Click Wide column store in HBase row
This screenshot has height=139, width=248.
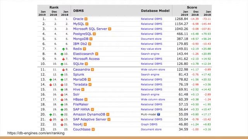153,100
